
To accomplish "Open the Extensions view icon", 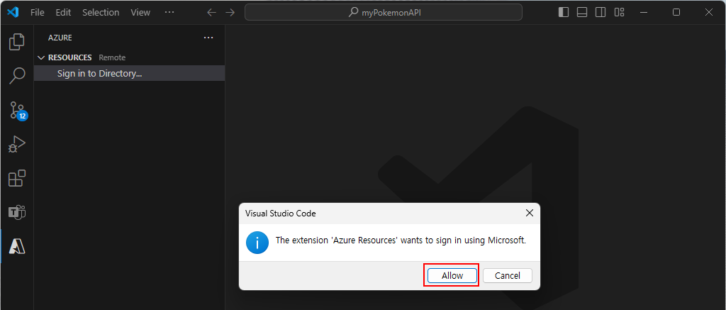I will (x=17, y=178).
